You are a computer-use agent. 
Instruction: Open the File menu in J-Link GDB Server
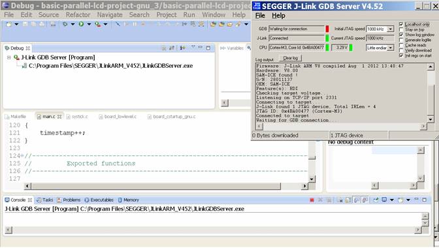click(260, 16)
